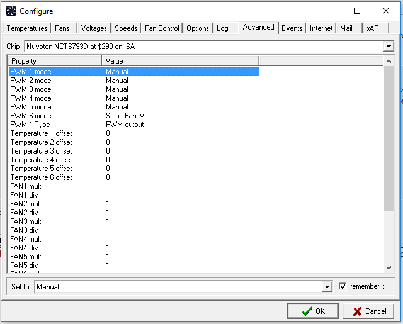The height and width of the screenshot is (324, 403).
Task: Switch to the Events tab
Action: tap(292, 28)
